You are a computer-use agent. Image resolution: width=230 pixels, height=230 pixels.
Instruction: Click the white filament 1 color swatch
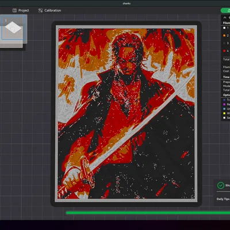[x=224, y=28]
